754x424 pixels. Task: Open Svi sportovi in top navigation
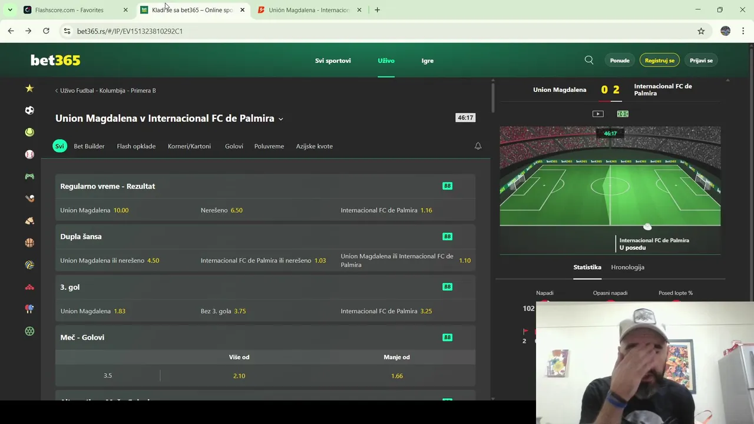pyautogui.click(x=333, y=61)
